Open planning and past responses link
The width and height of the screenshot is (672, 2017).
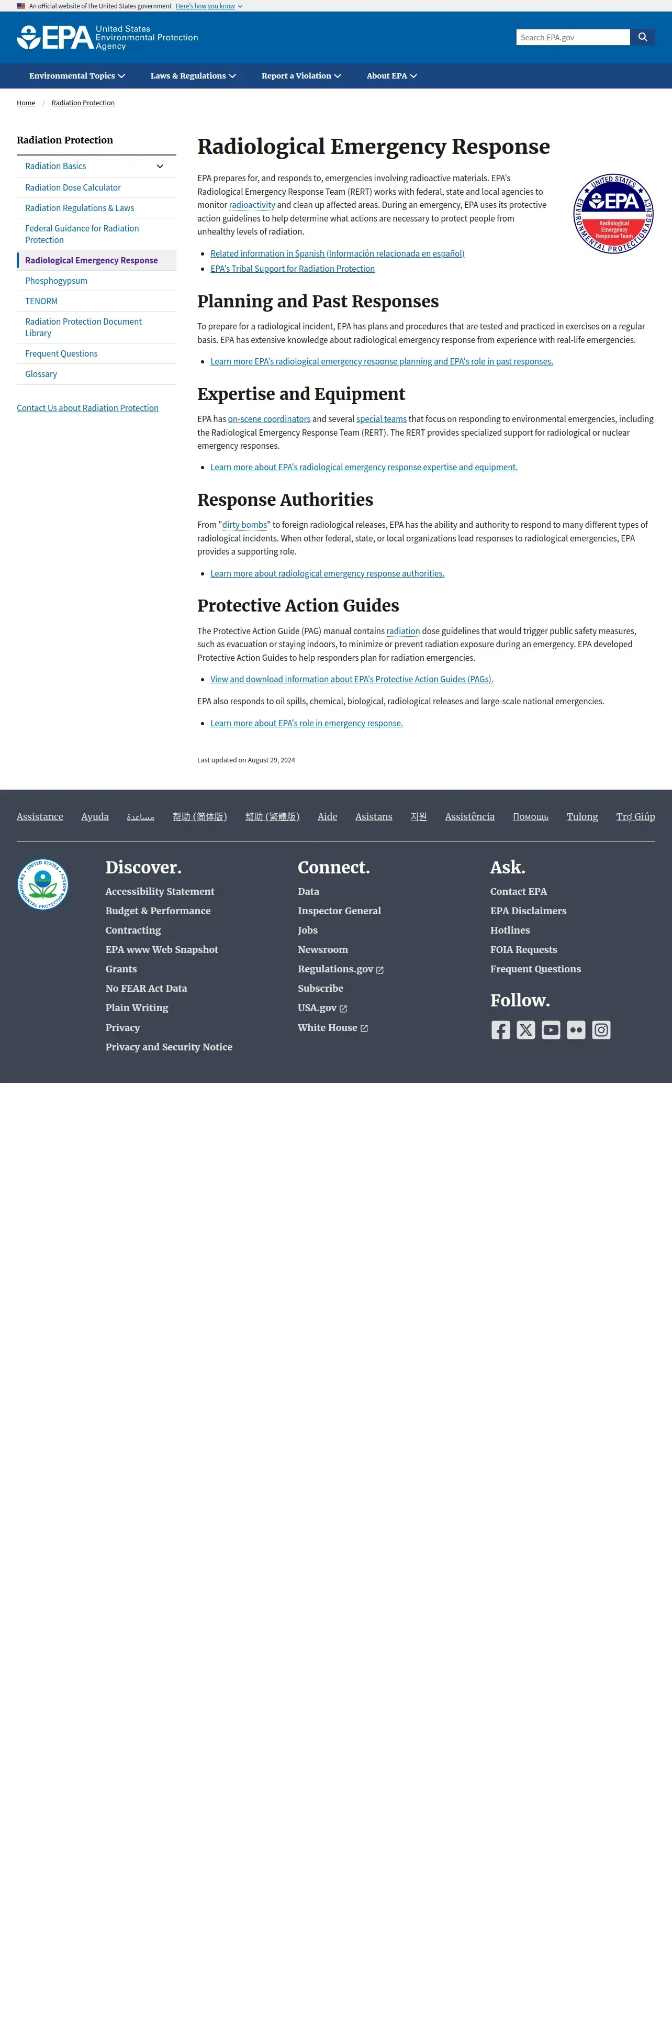382,361
